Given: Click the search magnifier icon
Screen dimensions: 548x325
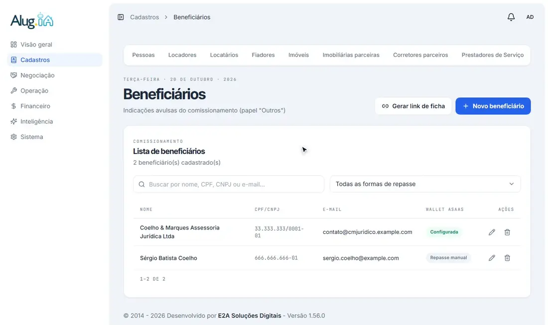Looking at the screenshot, I should [141, 184].
